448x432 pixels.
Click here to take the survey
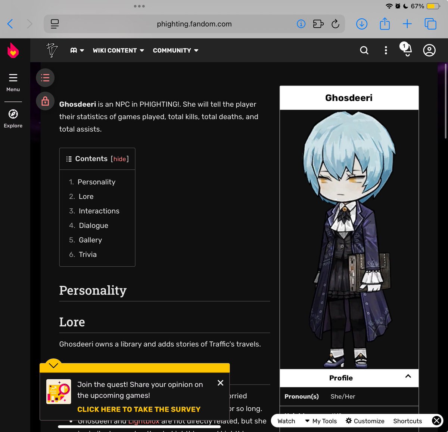point(139,409)
